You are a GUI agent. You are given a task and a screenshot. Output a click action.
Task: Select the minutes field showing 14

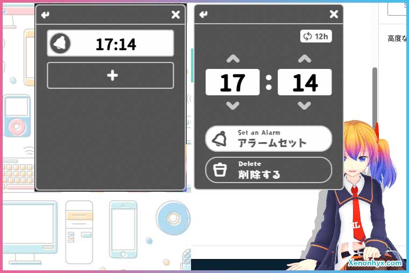[x=305, y=82]
